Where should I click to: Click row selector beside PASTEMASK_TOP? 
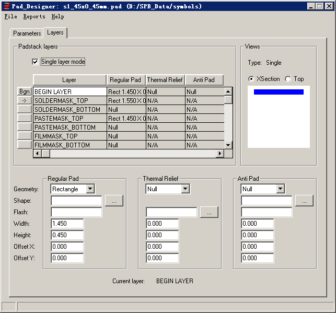(25, 118)
